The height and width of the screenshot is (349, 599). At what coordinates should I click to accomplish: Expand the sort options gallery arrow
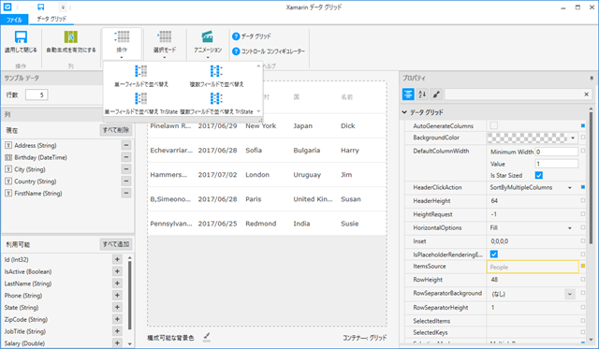point(258,111)
